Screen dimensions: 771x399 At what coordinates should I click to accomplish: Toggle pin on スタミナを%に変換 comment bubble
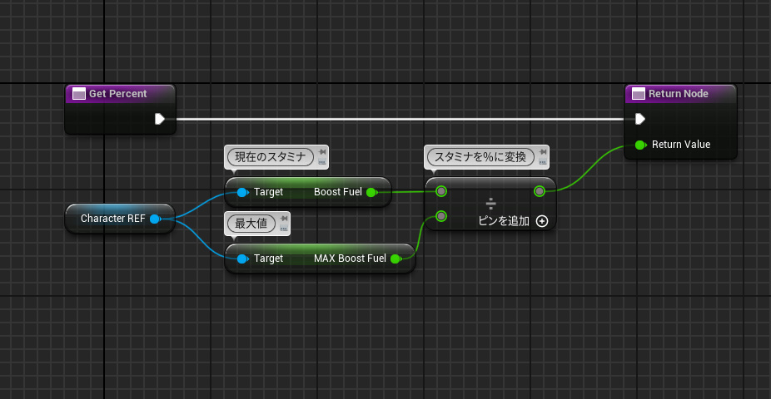pyautogui.click(x=543, y=151)
